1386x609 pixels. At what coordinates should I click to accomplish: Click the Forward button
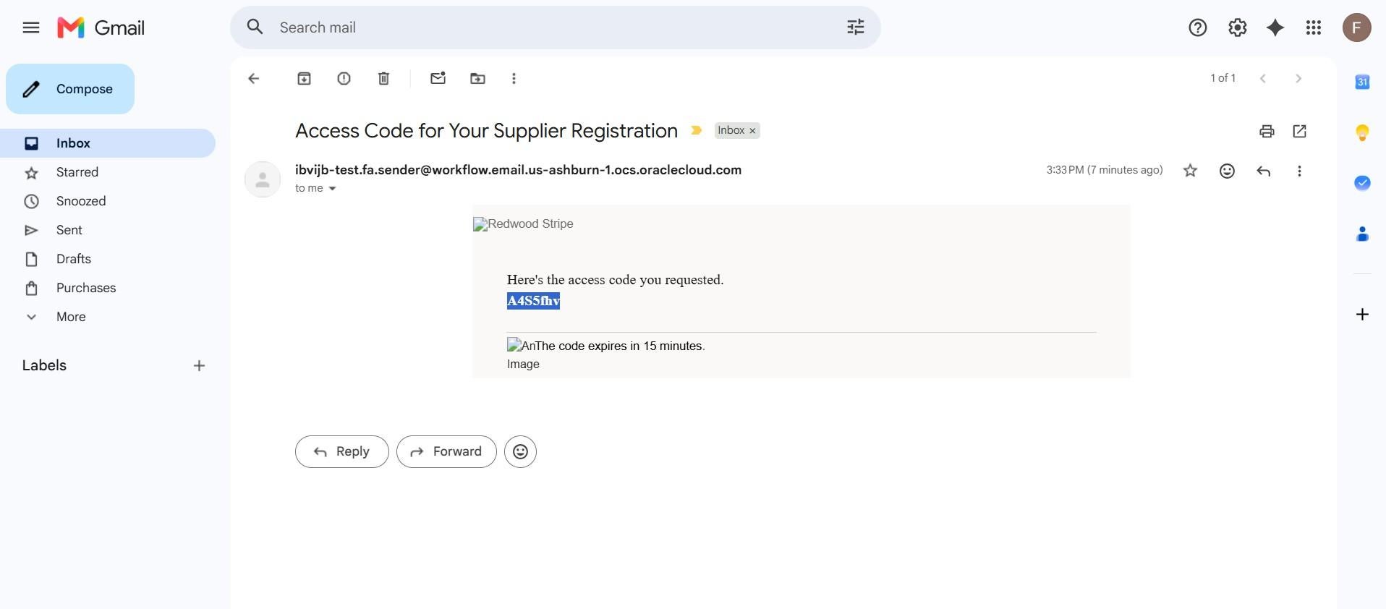tap(446, 451)
